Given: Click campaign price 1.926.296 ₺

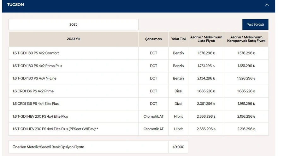Looking at the screenshot, I should (246, 78).
